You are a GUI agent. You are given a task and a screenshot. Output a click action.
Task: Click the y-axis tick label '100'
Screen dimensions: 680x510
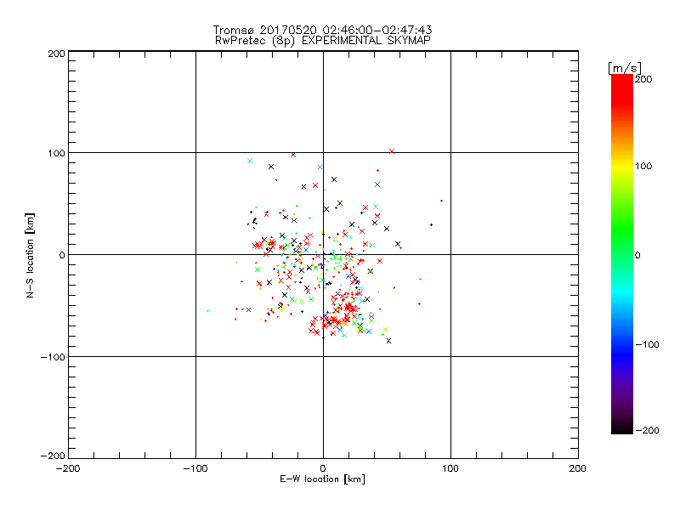56,153
